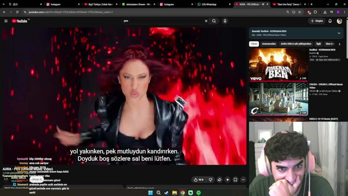
Task: Switch to the Big5 Türkiye browser tab
Action: [x=101, y=4]
